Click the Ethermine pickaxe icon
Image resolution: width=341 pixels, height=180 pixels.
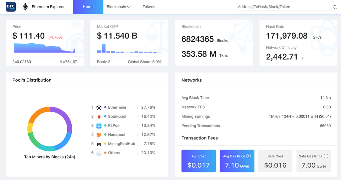[x=99, y=108]
